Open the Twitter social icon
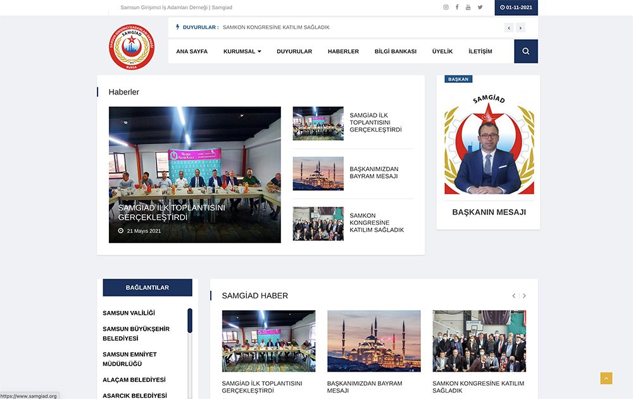Image resolution: width=633 pixels, height=399 pixels. click(x=480, y=7)
